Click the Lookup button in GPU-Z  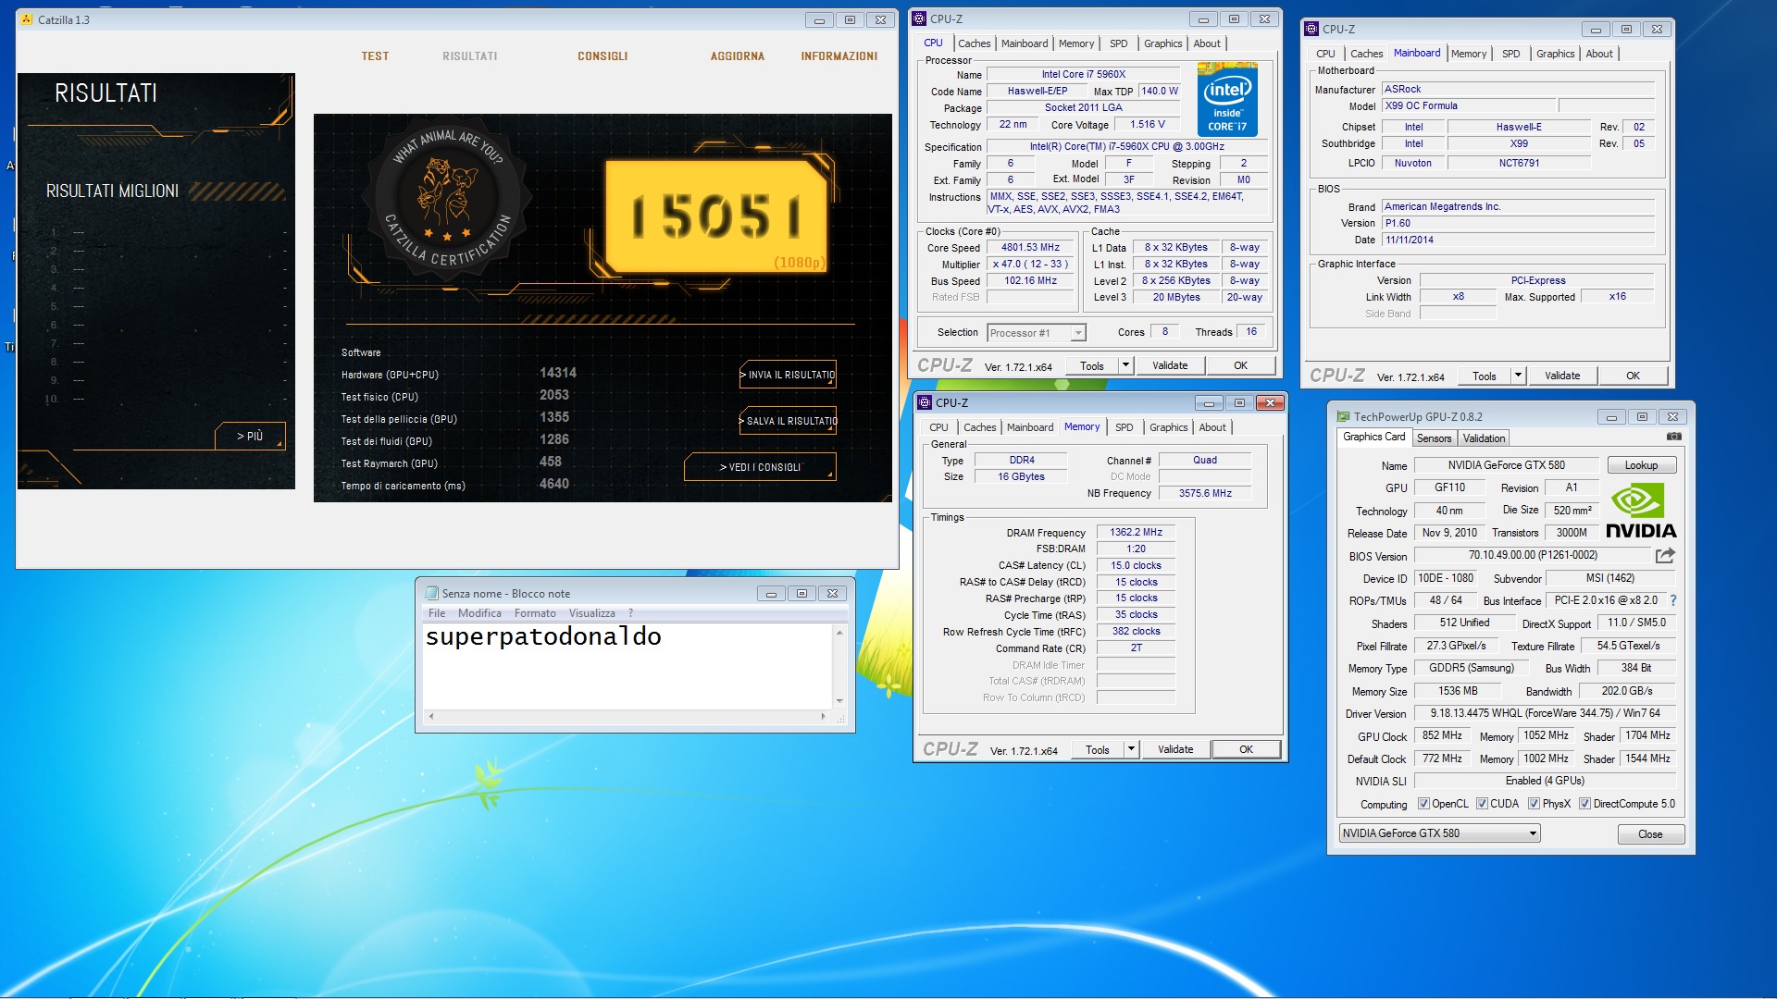pos(1641,465)
